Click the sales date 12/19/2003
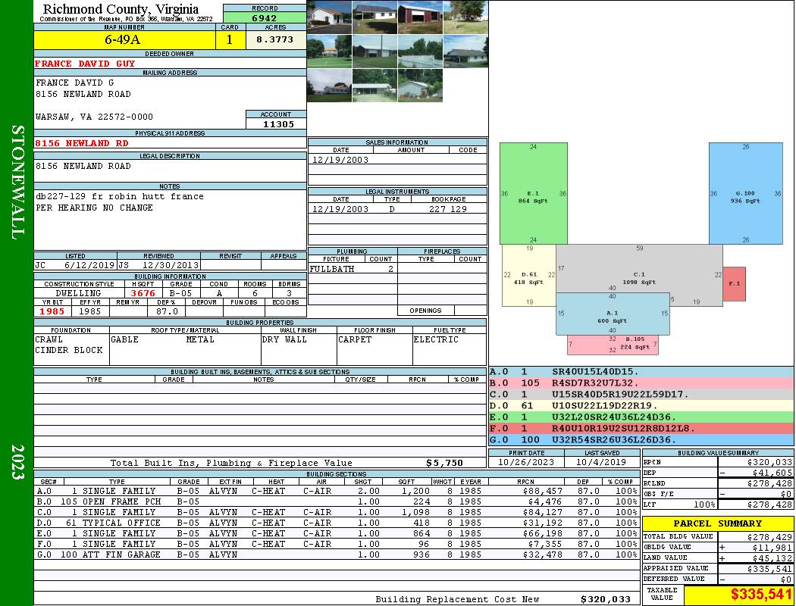 coord(340,160)
